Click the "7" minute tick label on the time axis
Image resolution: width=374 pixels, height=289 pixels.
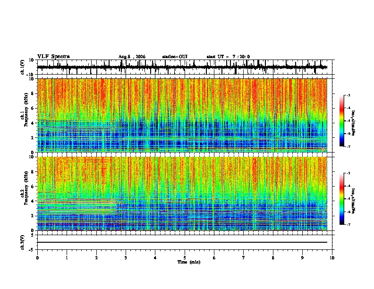click(244, 258)
